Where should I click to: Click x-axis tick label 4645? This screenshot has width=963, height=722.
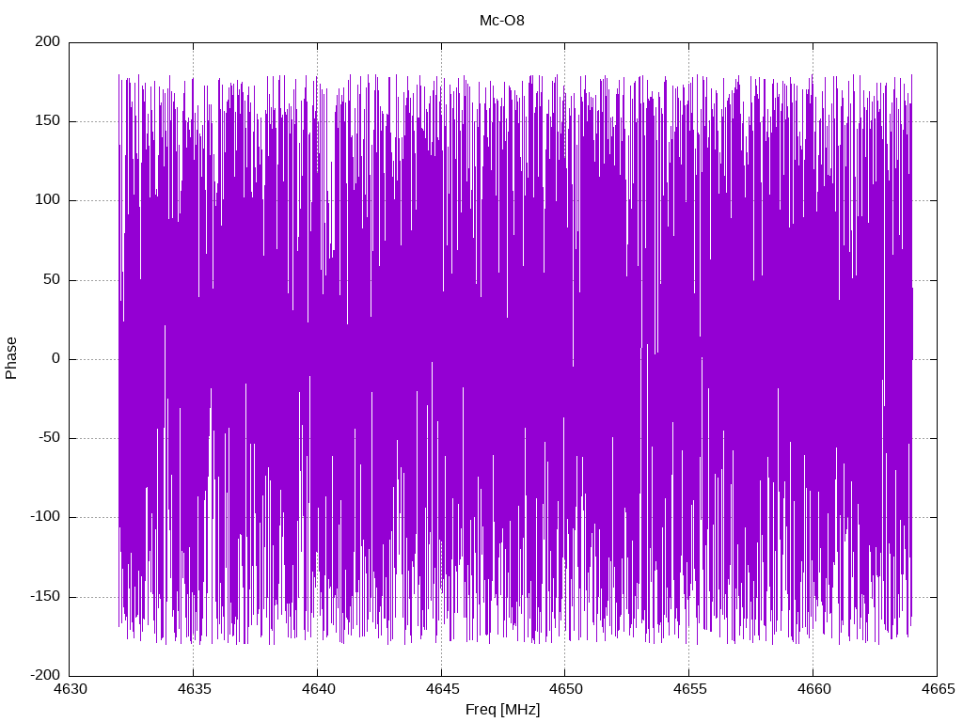click(x=442, y=689)
